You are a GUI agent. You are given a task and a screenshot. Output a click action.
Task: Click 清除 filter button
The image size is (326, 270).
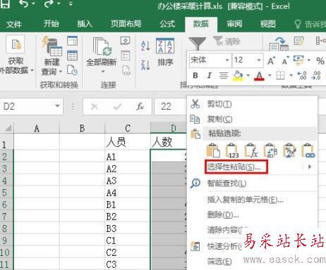tap(227, 41)
